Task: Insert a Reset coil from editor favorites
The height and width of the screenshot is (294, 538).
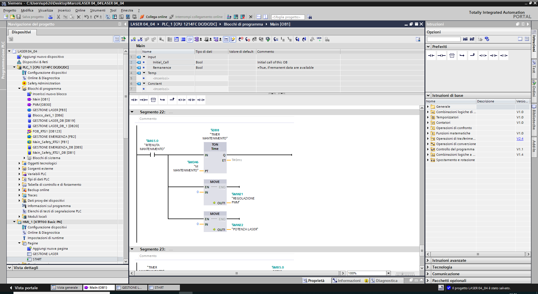Action: [x=182, y=100]
